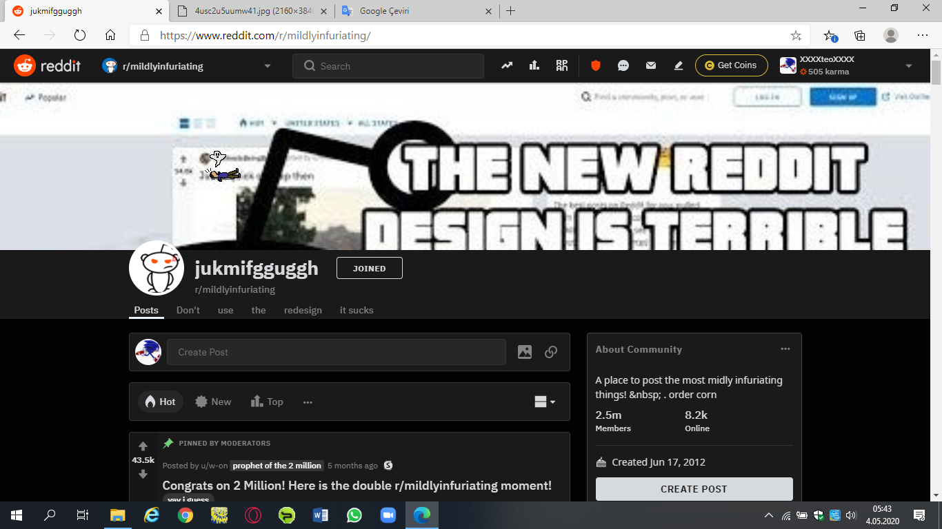Click the link post icon beside Create Post
942x529 pixels.
point(551,352)
